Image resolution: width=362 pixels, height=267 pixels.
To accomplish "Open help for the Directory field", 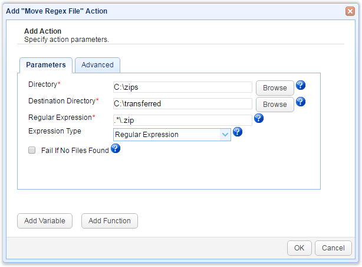I will (301, 86).
